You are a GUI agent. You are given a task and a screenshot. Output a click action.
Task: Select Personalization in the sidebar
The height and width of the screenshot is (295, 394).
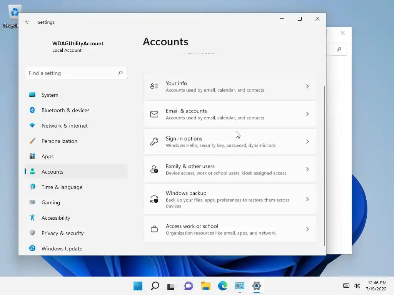pos(76,141)
